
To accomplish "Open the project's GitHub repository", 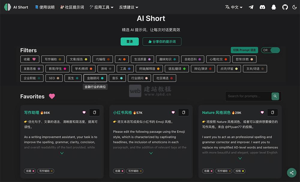I will [285, 7].
